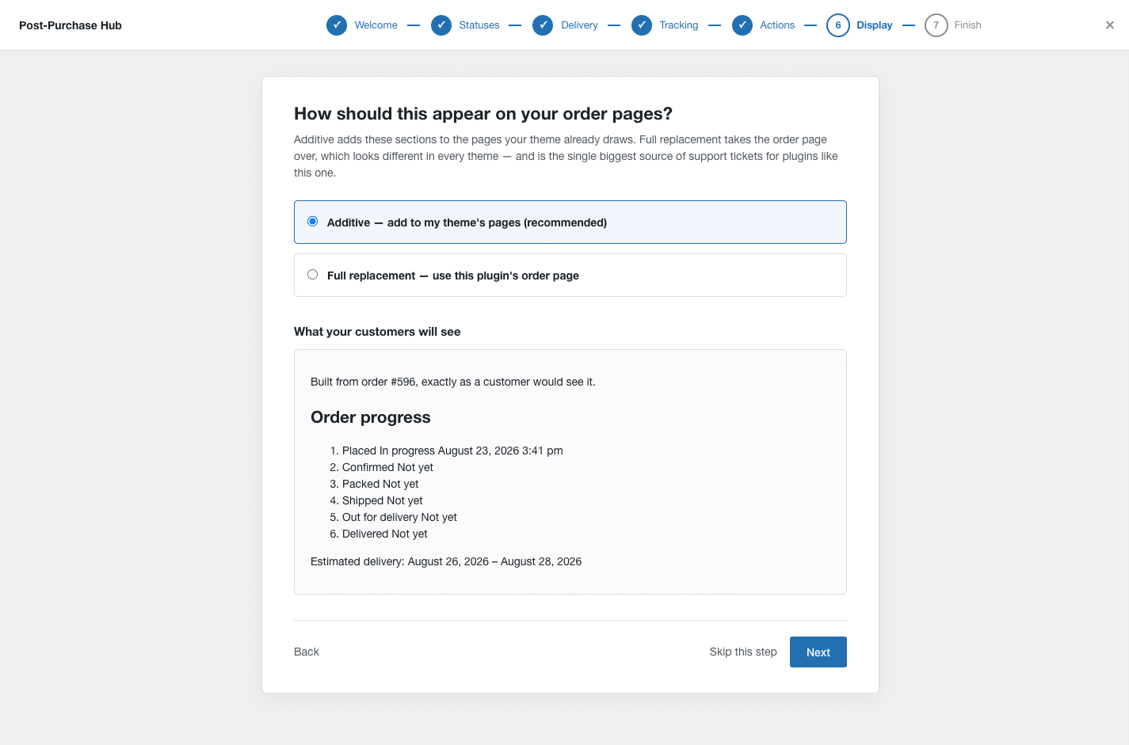Click the Post-Purchase Hub title

71,25
